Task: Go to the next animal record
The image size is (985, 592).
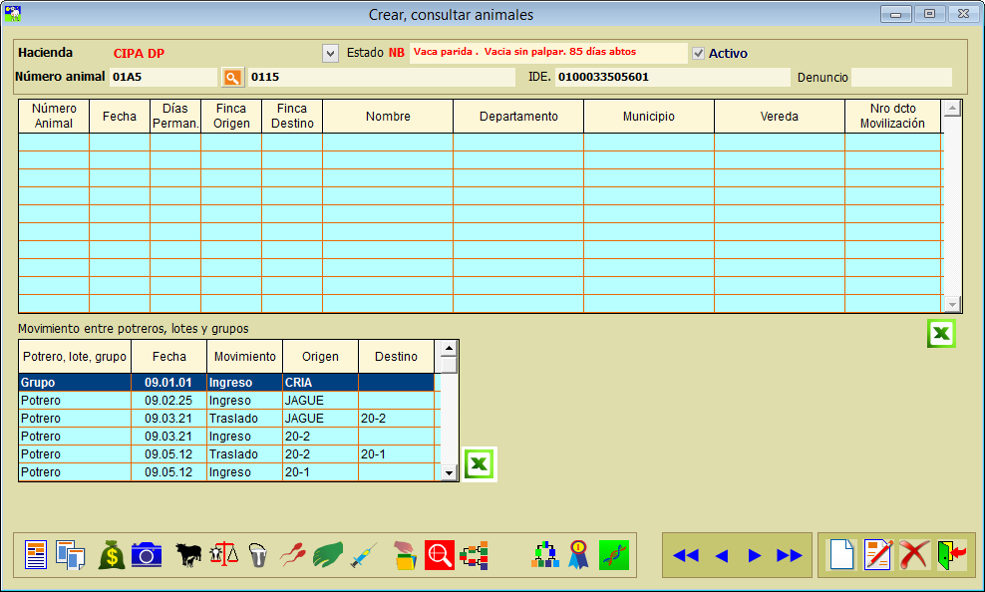Action: [x=755, y=555]
